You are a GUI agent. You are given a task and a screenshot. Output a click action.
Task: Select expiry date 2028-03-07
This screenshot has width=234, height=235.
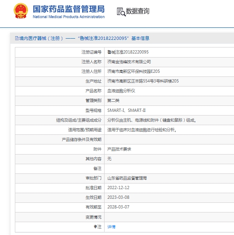click(x=118, y=207)
